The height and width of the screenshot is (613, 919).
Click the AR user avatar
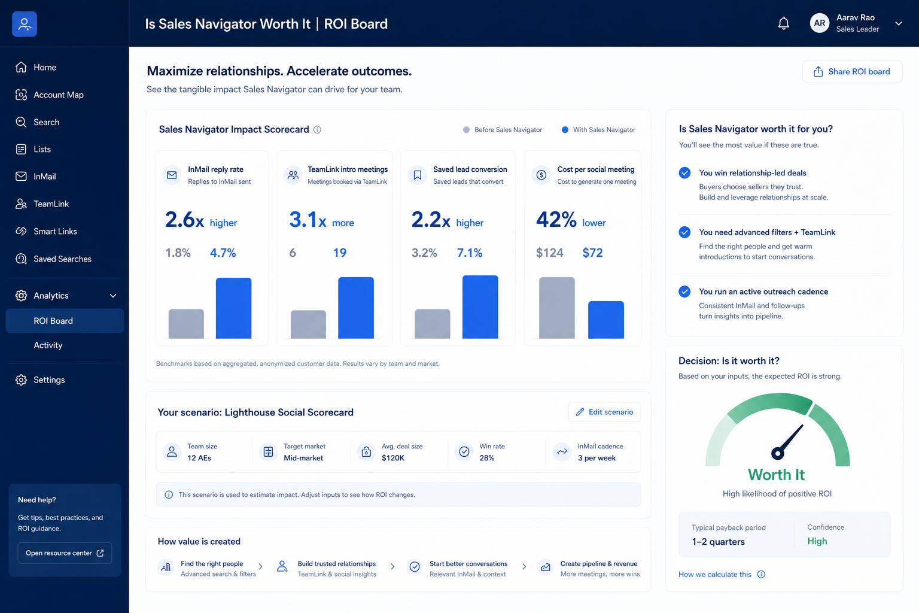point(819,23)
